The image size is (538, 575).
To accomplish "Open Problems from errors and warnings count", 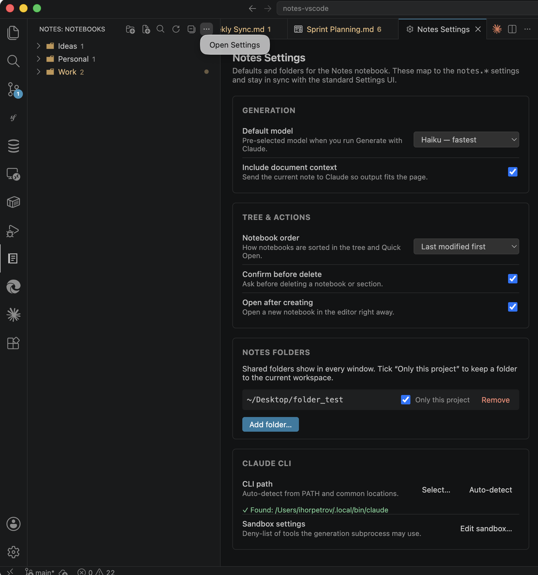I will point(96,572).
